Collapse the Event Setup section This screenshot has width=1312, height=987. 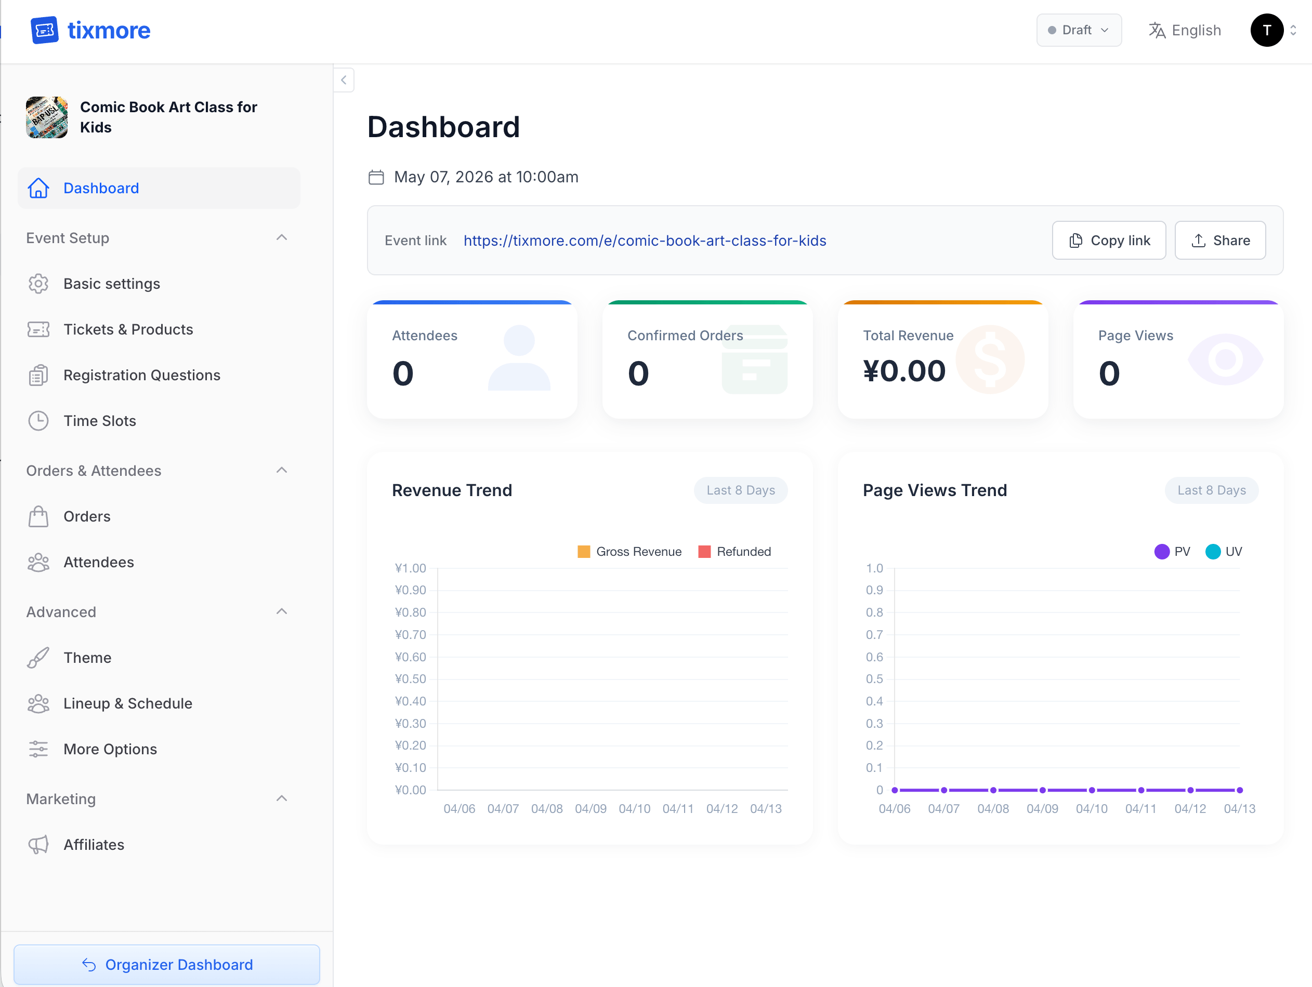(282, 238)
